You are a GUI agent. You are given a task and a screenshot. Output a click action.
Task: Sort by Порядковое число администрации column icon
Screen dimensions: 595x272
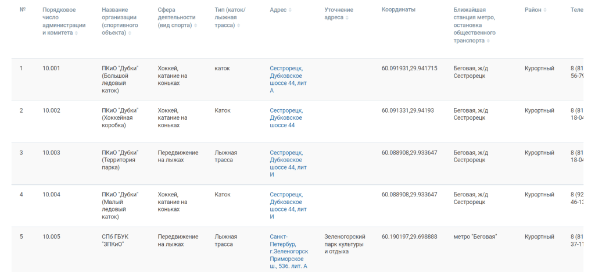click(x=76, y=33)
